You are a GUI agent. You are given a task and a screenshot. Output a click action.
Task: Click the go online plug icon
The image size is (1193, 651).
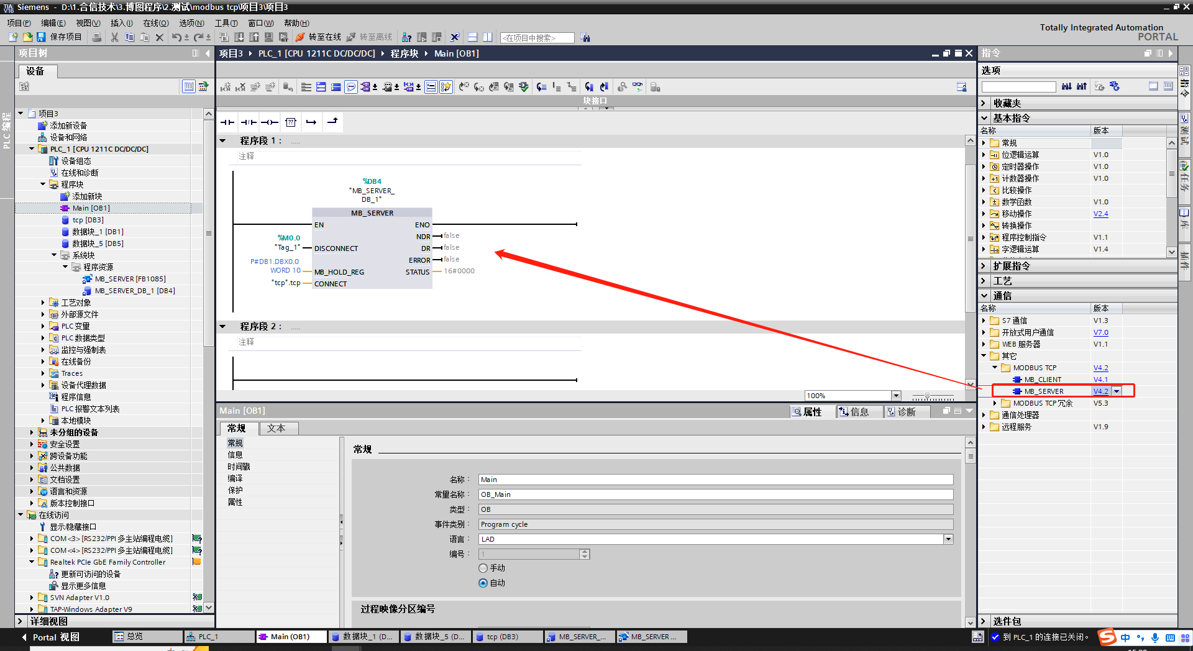pos(300,37)
